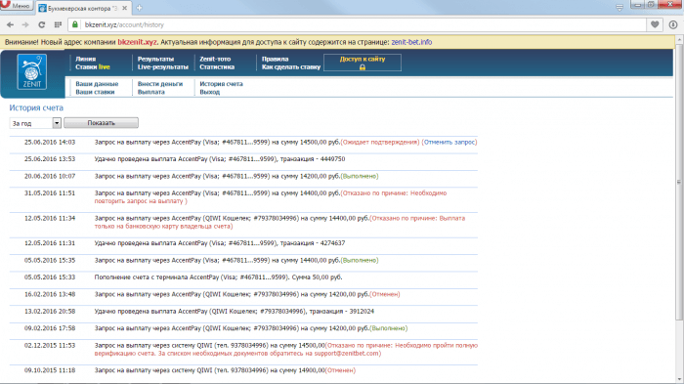
Task: Select История счета menu item
Action: point(221,84)
